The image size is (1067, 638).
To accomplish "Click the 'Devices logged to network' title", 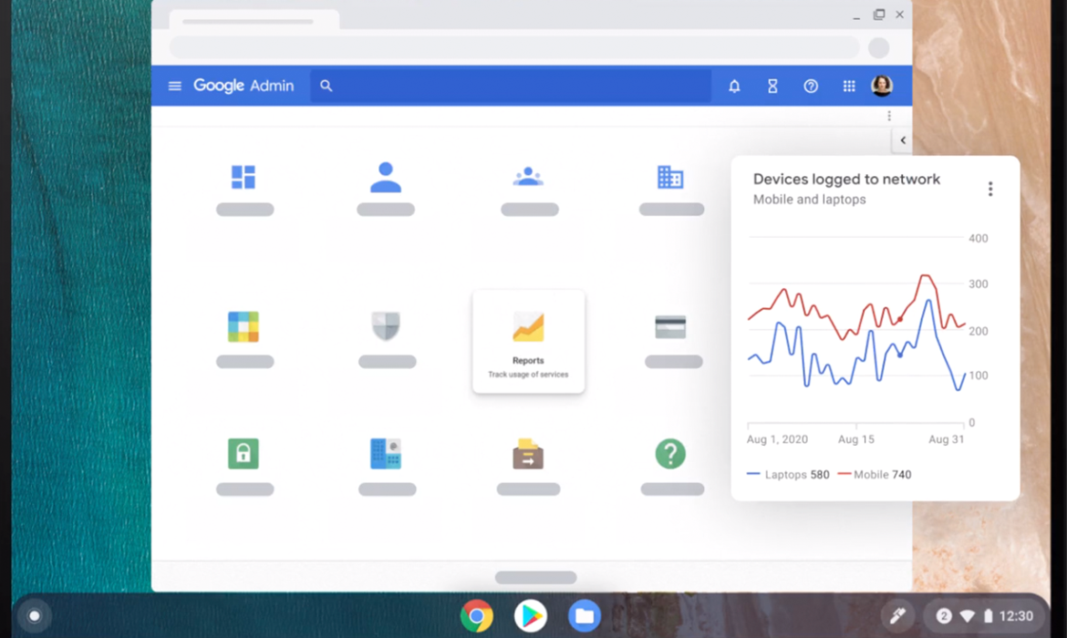I will 846,179.
